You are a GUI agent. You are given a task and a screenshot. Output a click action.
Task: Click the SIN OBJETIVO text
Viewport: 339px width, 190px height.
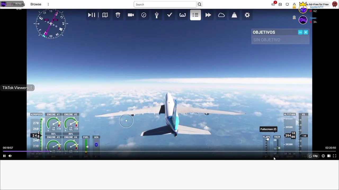click(x=267, y=40)
